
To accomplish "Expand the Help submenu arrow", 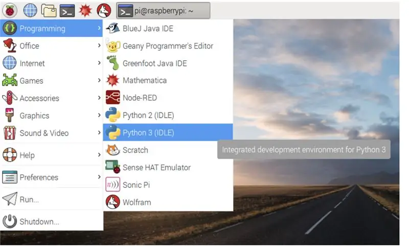I will coord(99,155).
